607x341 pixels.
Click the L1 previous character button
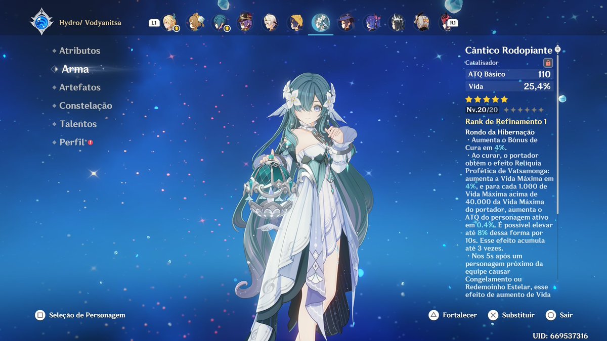(154, 23)
